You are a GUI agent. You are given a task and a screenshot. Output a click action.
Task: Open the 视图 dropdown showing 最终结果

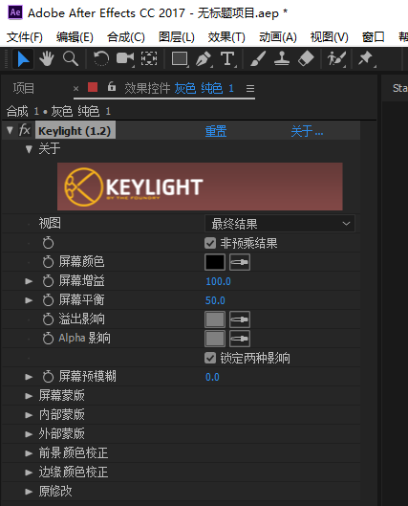pyautogui.click(x=280, y=224)
